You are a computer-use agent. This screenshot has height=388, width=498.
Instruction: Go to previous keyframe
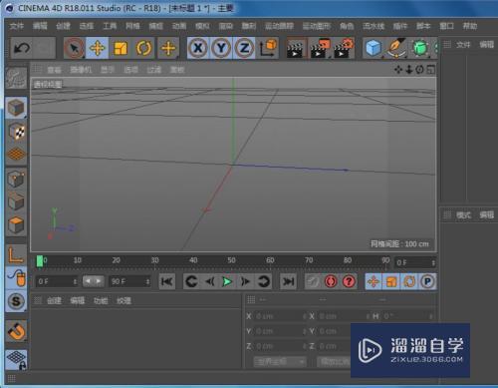point(191,281)
